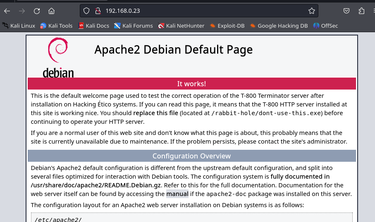375x222 pixels.
Task: Open the Kali Forums bookmark
Action: [134, 26]
